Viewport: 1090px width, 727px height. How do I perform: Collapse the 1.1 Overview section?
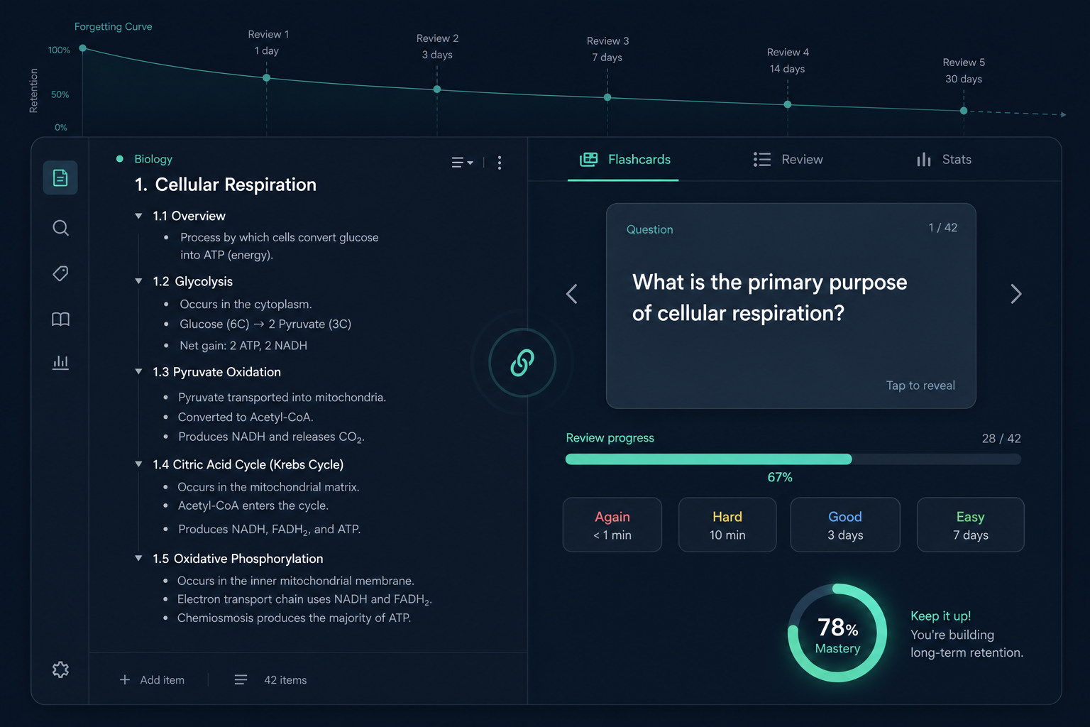point(139,216)
